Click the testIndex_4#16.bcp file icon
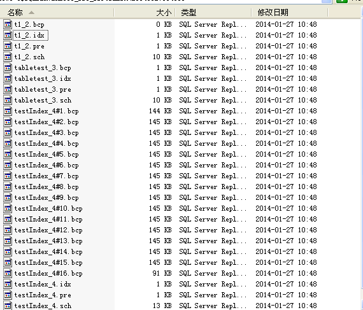 click(8, 274)
